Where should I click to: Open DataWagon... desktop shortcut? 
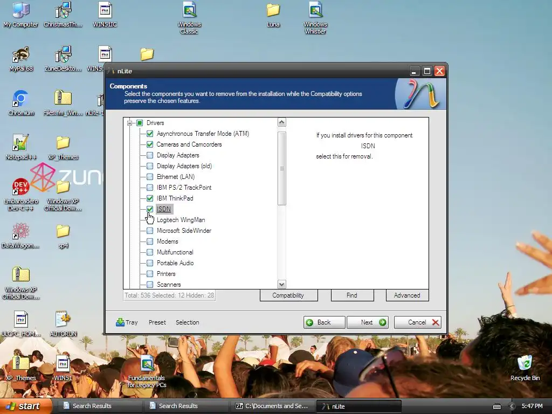click(21, 236)
